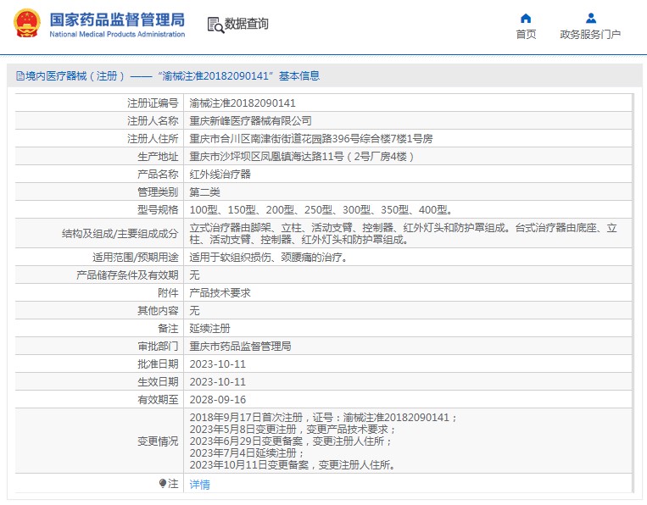Click the document icon before 境内医疗器械
Screen dimensions: 647x505
pyautogui.click(x=20, y=76)
